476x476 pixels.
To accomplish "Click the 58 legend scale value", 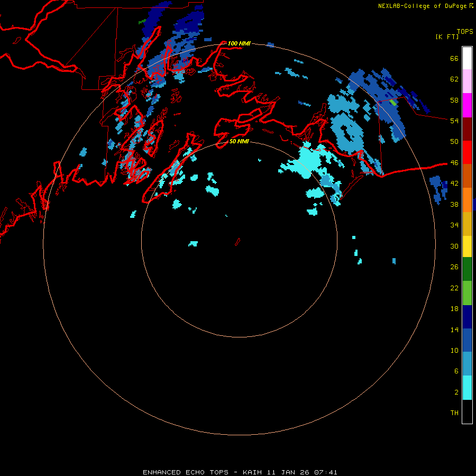I will pos(454,100).
